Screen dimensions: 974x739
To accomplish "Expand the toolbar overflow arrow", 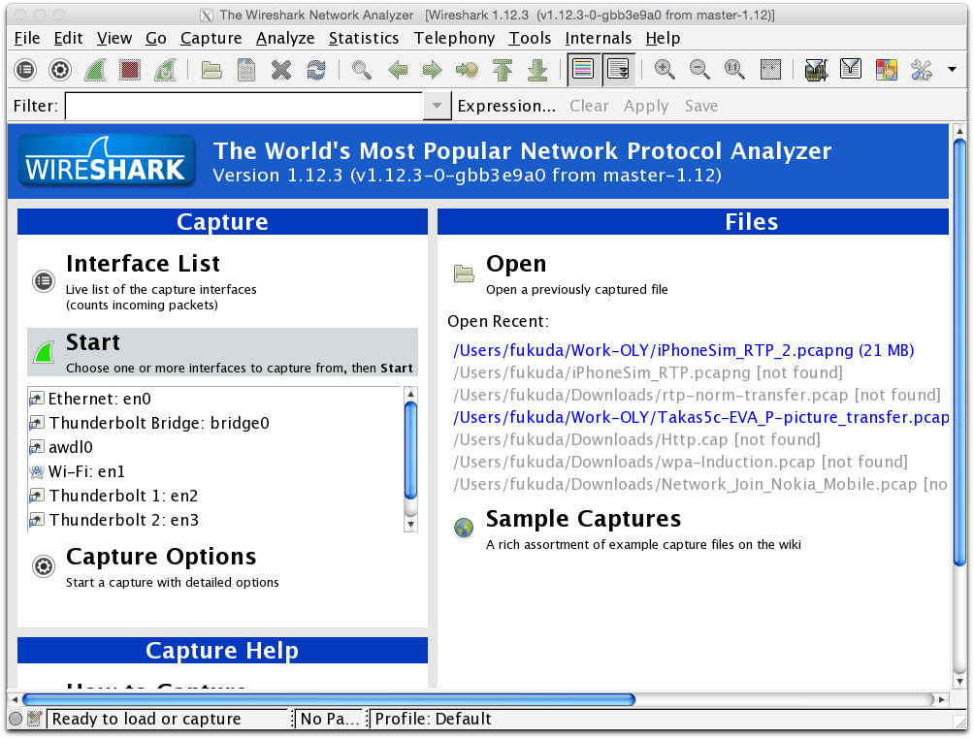I will (953, 70).
